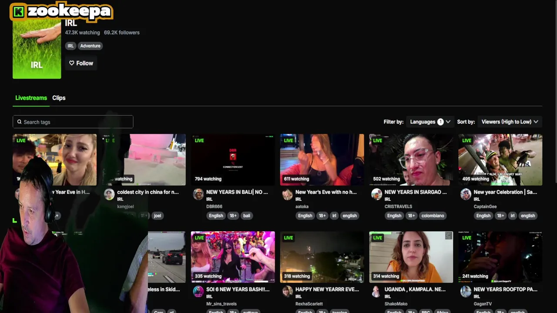The image size is (557, 313).
Task: Switch to the Clips tab
Action: [x=59, y=98]
